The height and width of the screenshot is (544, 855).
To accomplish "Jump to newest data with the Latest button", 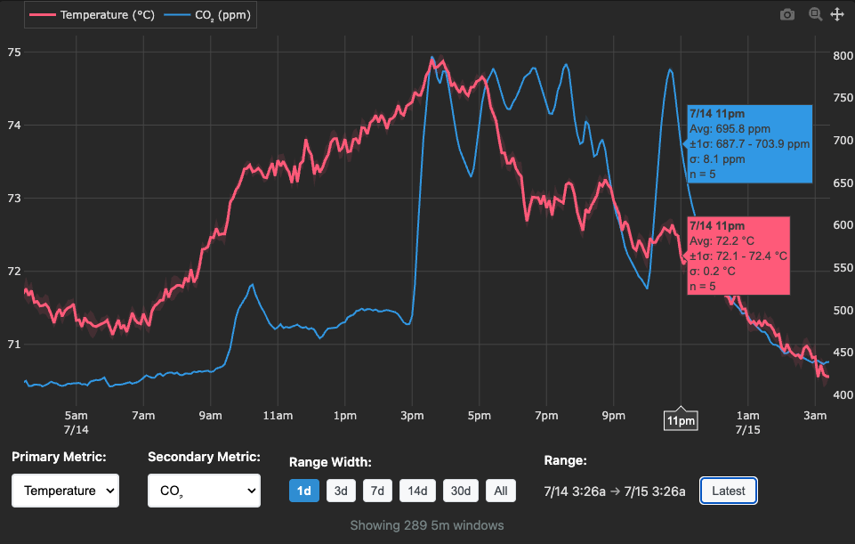I will coord(728,490).
